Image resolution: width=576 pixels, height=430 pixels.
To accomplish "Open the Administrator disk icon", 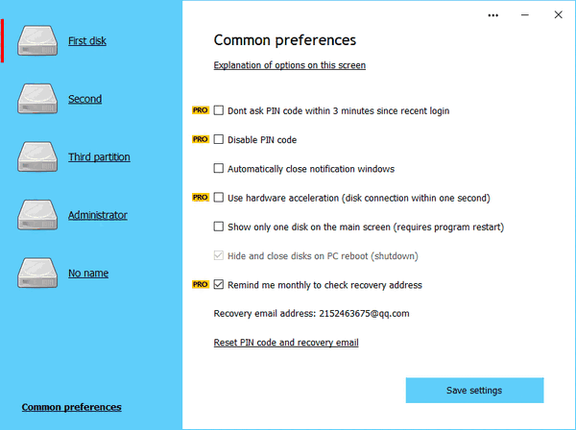I will 38,215.
